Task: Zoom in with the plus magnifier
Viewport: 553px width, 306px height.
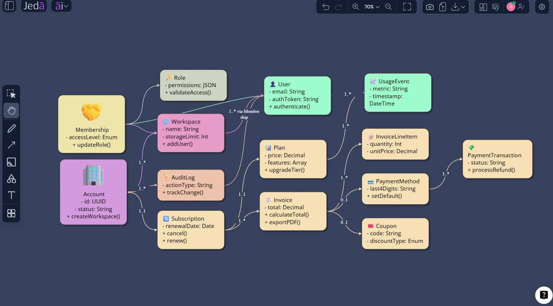Action: pos(356,7)
